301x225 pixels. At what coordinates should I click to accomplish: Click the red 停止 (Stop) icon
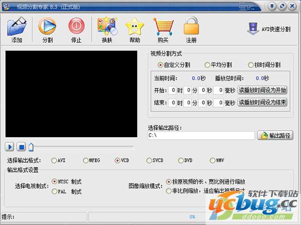(x=76, y=26)
